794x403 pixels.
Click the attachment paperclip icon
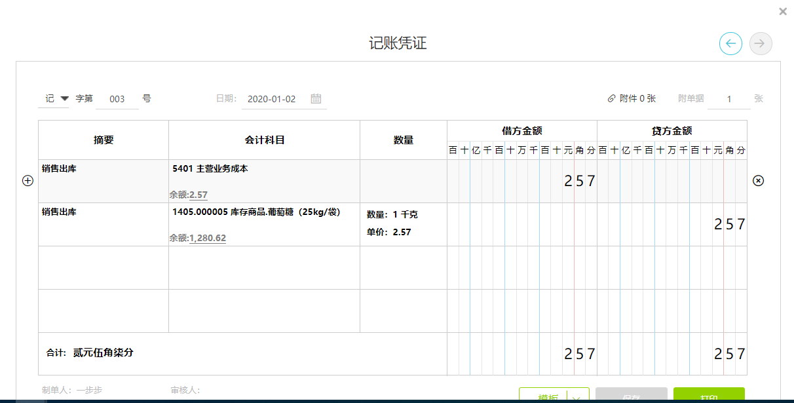click(x=611, y=99)
